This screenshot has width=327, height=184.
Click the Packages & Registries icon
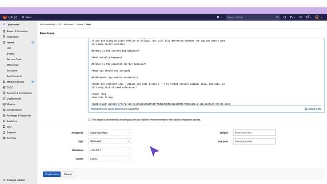(x=4, y=116)
